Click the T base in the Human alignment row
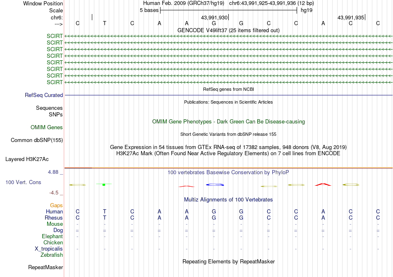The height and width of the screenshot is (277, 393). [105, 211]
